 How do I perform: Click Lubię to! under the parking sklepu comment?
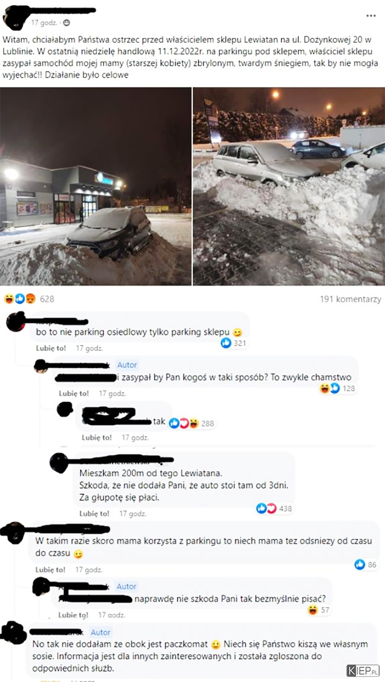(x=51, y=348)
